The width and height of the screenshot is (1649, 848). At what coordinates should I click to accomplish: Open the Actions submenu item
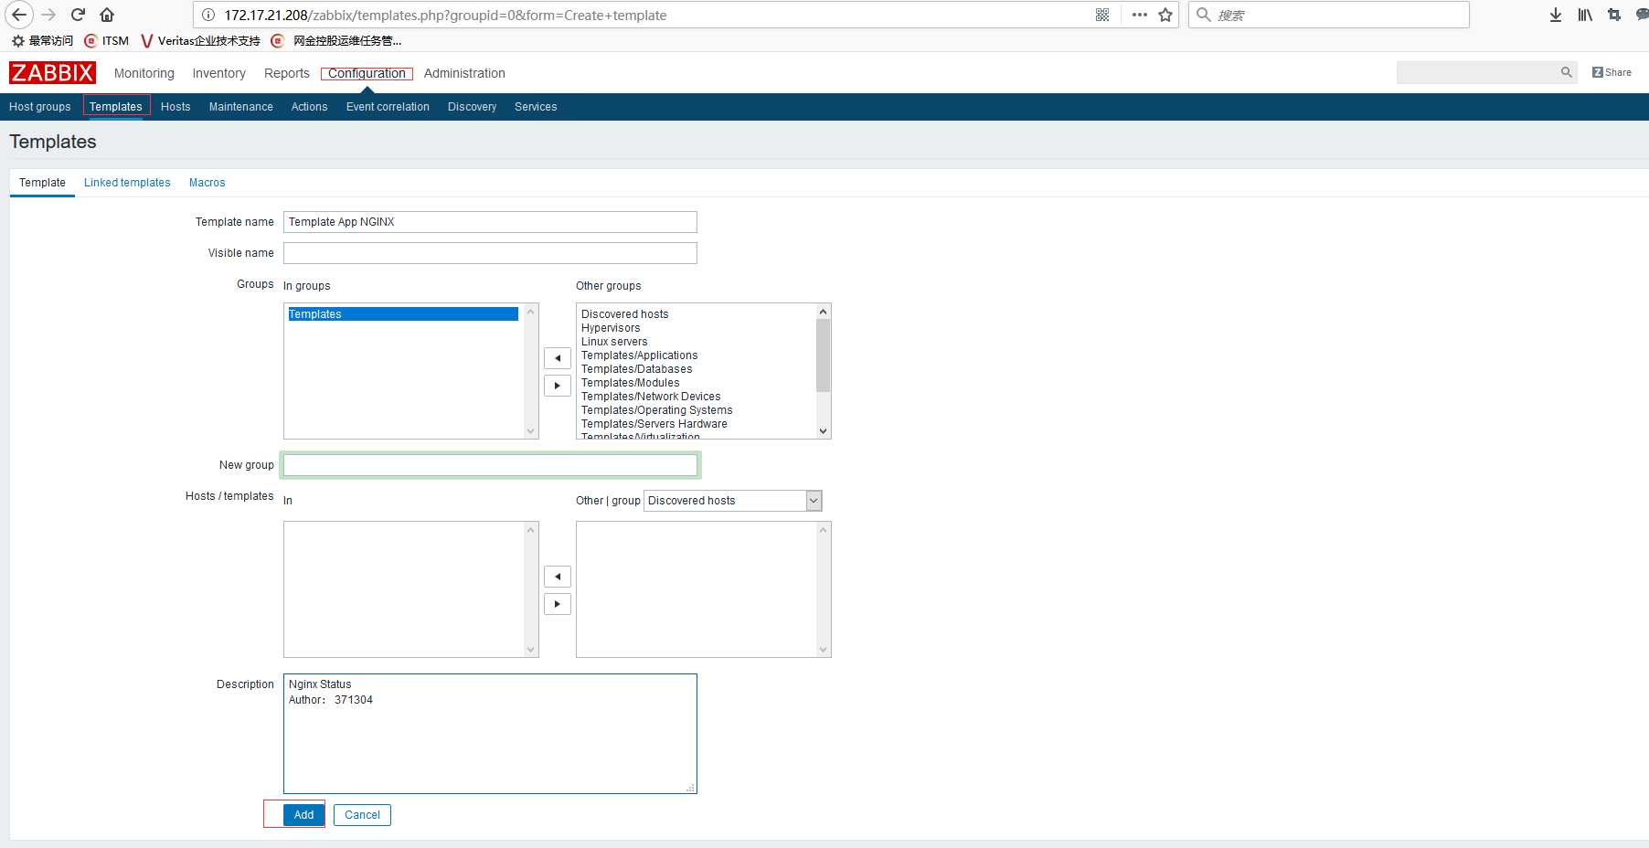(x=309, y=107)
